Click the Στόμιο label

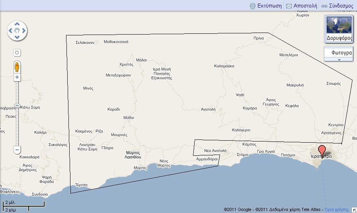(x=242, y=155)
